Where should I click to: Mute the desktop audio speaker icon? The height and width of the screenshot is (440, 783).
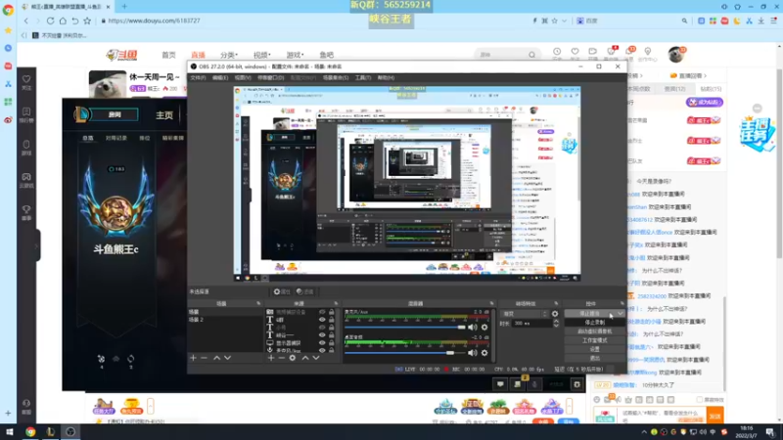pos(472,353)
